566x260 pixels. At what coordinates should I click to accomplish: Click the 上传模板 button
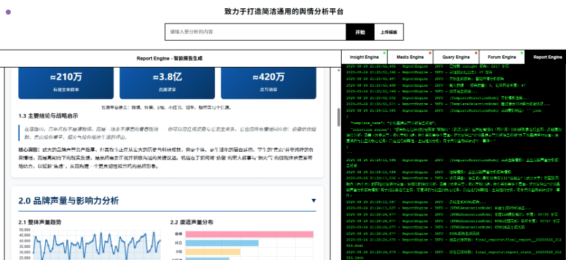[388, 32]
